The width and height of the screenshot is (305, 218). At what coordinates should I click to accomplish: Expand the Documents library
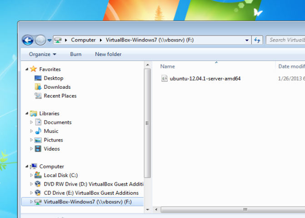pos(31,122)
